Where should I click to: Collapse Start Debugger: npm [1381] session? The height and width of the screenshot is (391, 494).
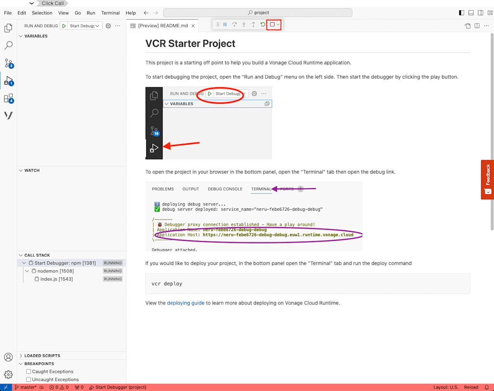point(24,263)
